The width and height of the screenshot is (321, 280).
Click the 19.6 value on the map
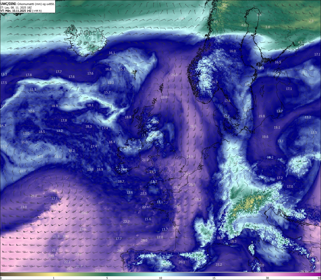[265, 137]
